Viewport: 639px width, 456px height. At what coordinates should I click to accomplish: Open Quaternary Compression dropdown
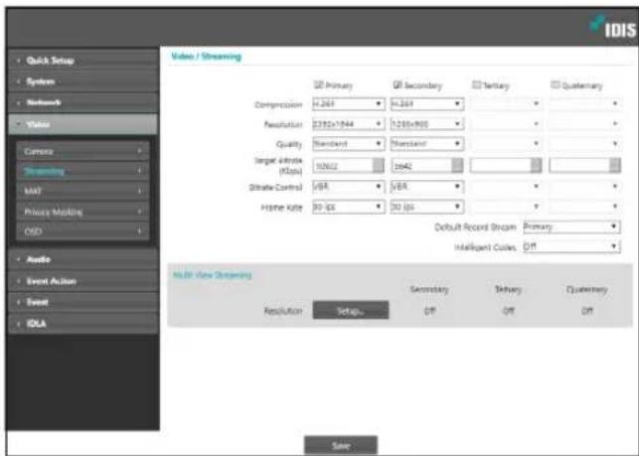(x=584, y=104)
